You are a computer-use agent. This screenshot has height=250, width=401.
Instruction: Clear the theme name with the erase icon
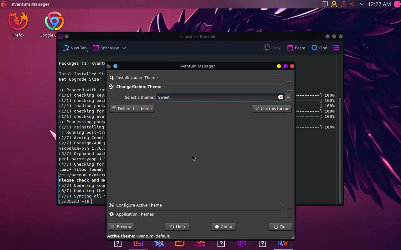[x=280, y=97]
